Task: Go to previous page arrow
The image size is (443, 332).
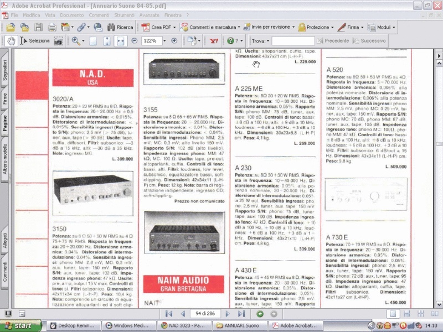Action: point(183,314)
